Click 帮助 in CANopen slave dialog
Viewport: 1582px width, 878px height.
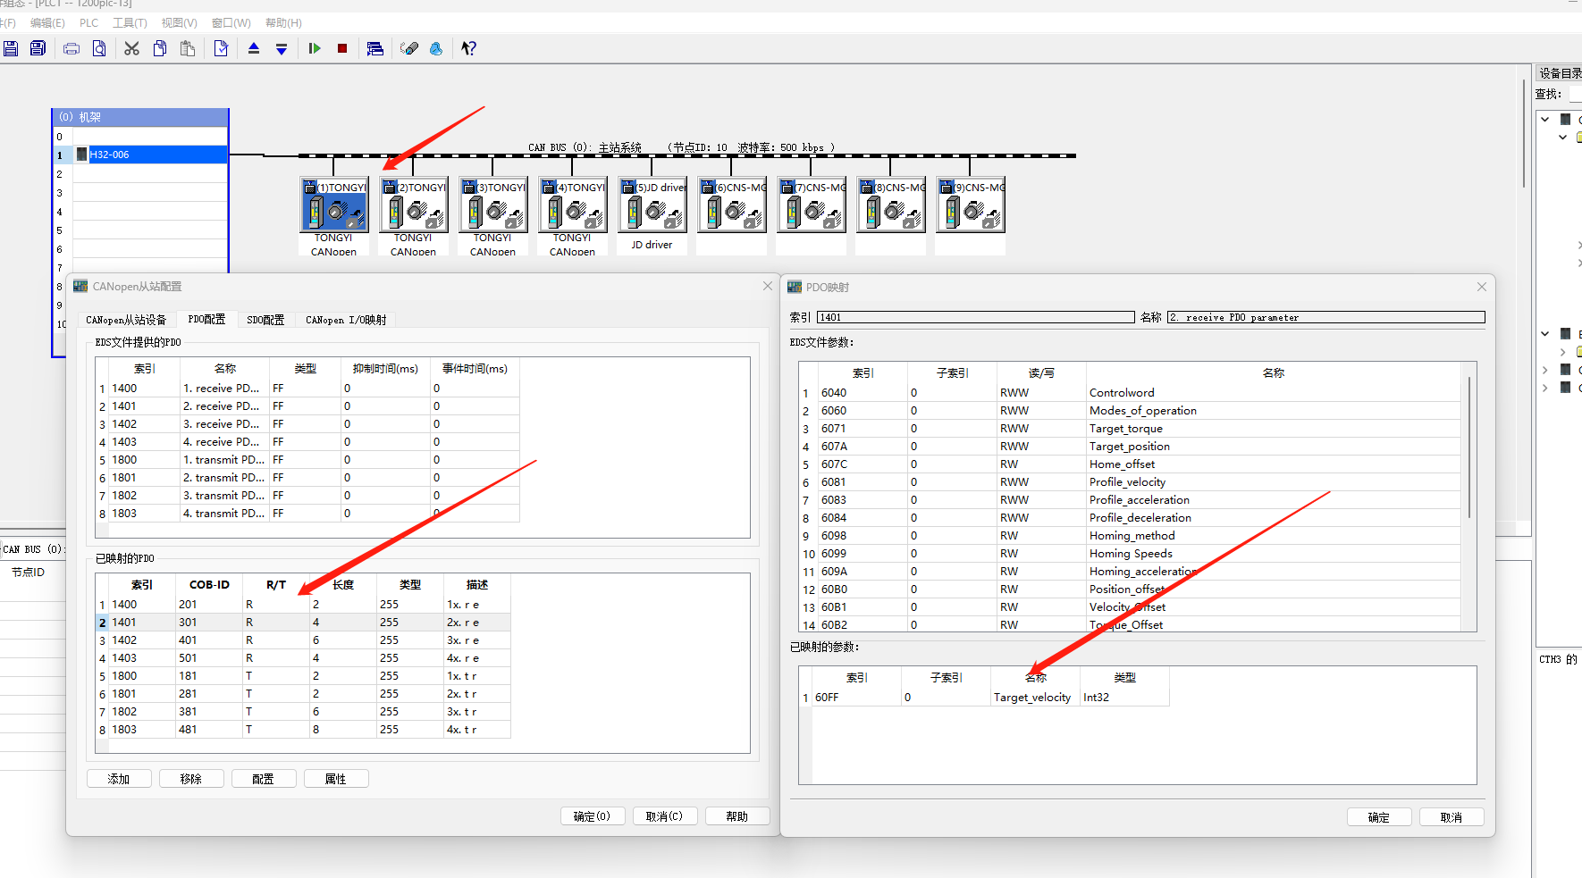point(737,816)
